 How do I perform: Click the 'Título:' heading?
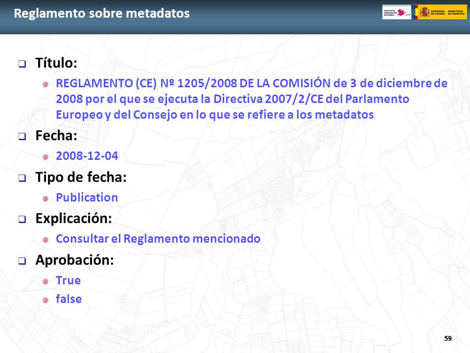(56, 63)
